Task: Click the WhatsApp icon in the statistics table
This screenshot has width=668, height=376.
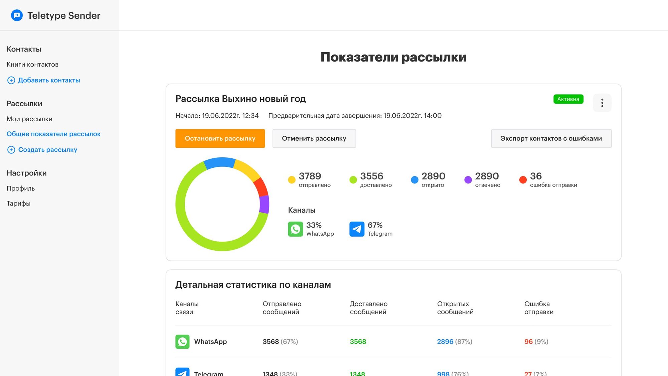Action: [x=182, y=342]
